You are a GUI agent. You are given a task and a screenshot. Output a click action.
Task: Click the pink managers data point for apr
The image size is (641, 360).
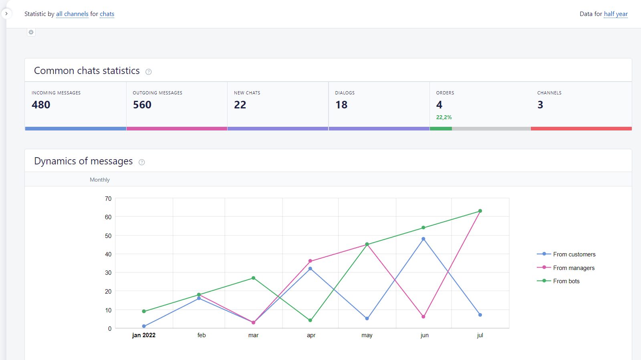click(310, 261)
